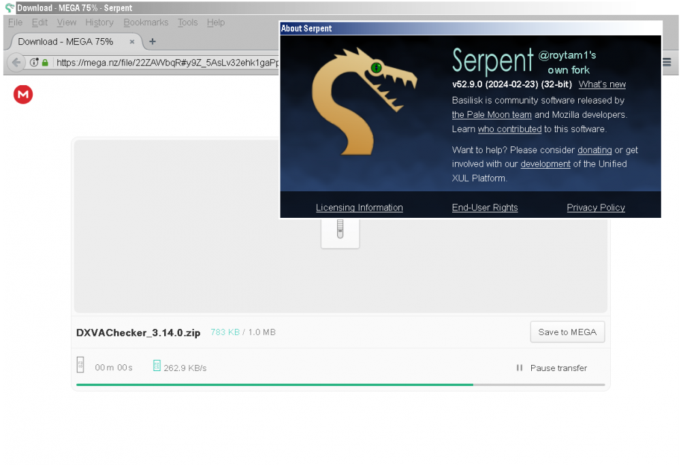Image resolution: width=681 pixels, height=465 pixels.
Task: Click the green padlock security icon
Action: 45,63
